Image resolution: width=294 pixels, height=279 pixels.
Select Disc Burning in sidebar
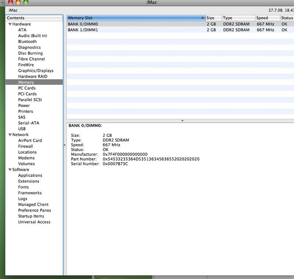coord(31,53)
